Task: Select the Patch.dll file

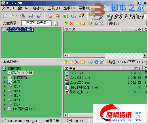Action: [77, 73]
